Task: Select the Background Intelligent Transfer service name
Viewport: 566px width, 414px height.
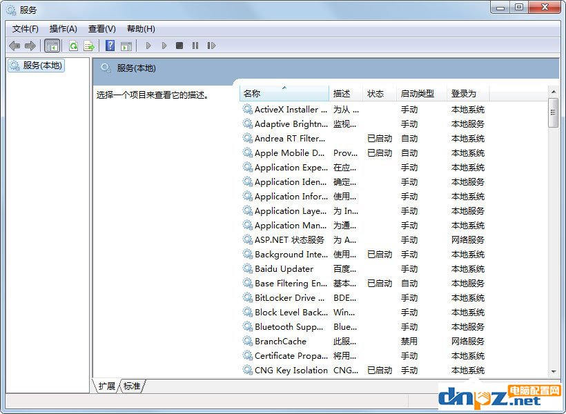Action: (x=291, y=254)
